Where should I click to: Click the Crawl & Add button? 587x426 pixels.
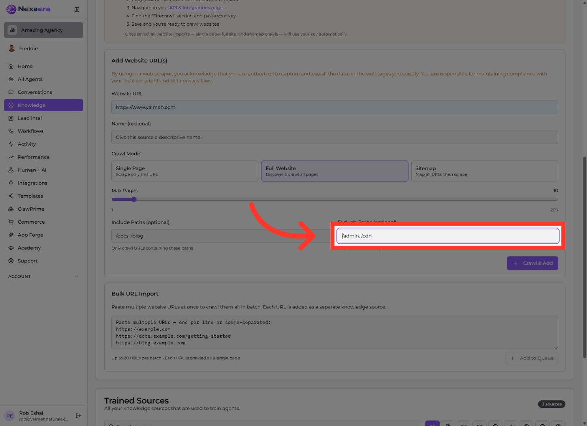[532, 263]
